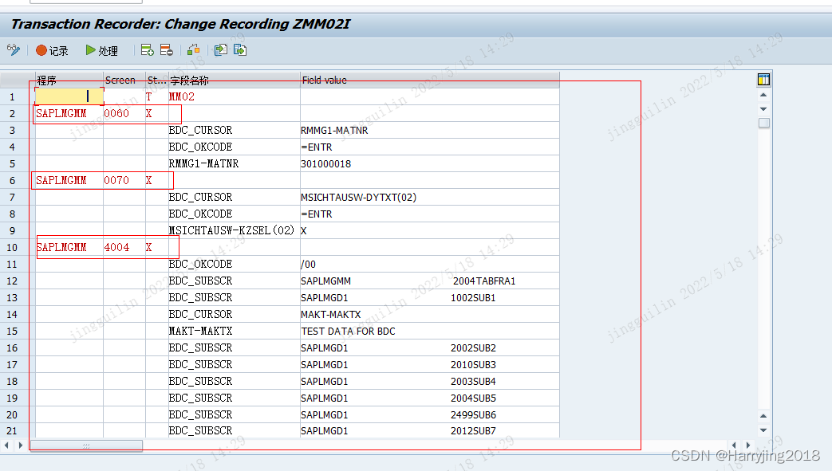Click the scroll up arrow on the right
832x471 pixels.
[x=763, y=95]
